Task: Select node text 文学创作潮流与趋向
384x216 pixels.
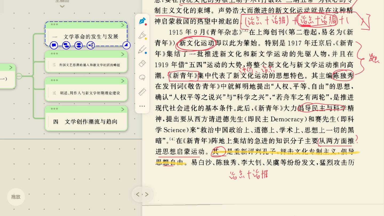Action: 91,122
